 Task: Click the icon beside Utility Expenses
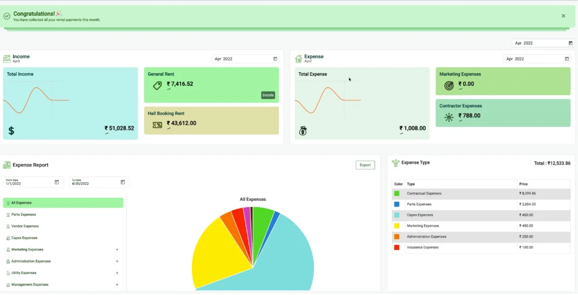8,273
